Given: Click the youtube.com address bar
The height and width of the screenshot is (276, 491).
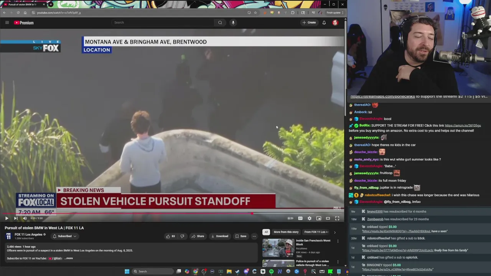Looking at the screenshot, I should pyautogui.click(x=138, y=13).
